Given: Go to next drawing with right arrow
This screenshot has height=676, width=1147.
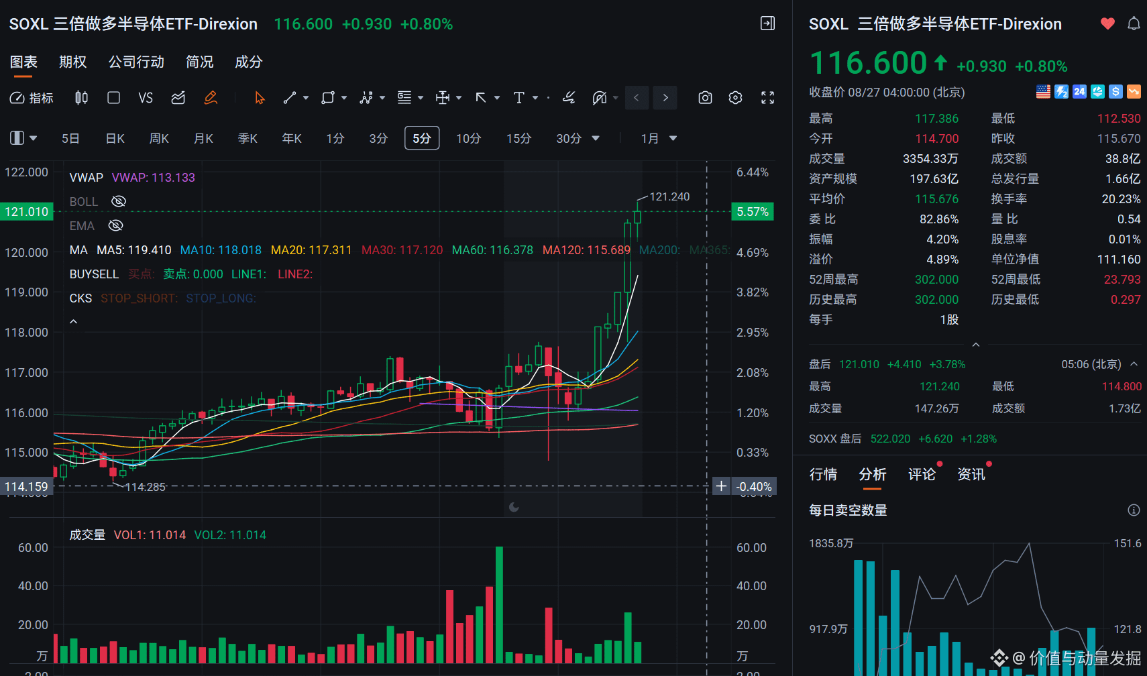Looking at the screenshot, I should pyautogui.click(x=665, y=98).
